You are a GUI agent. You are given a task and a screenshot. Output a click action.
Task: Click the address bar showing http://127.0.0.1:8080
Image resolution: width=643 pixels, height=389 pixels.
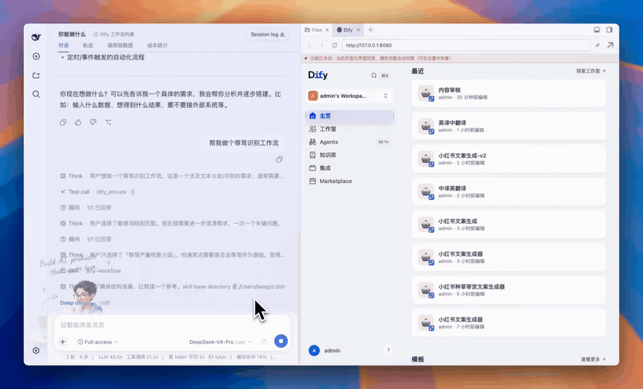466,45
